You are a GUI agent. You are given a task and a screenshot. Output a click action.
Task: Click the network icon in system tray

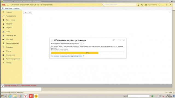(x=161, y=96)
